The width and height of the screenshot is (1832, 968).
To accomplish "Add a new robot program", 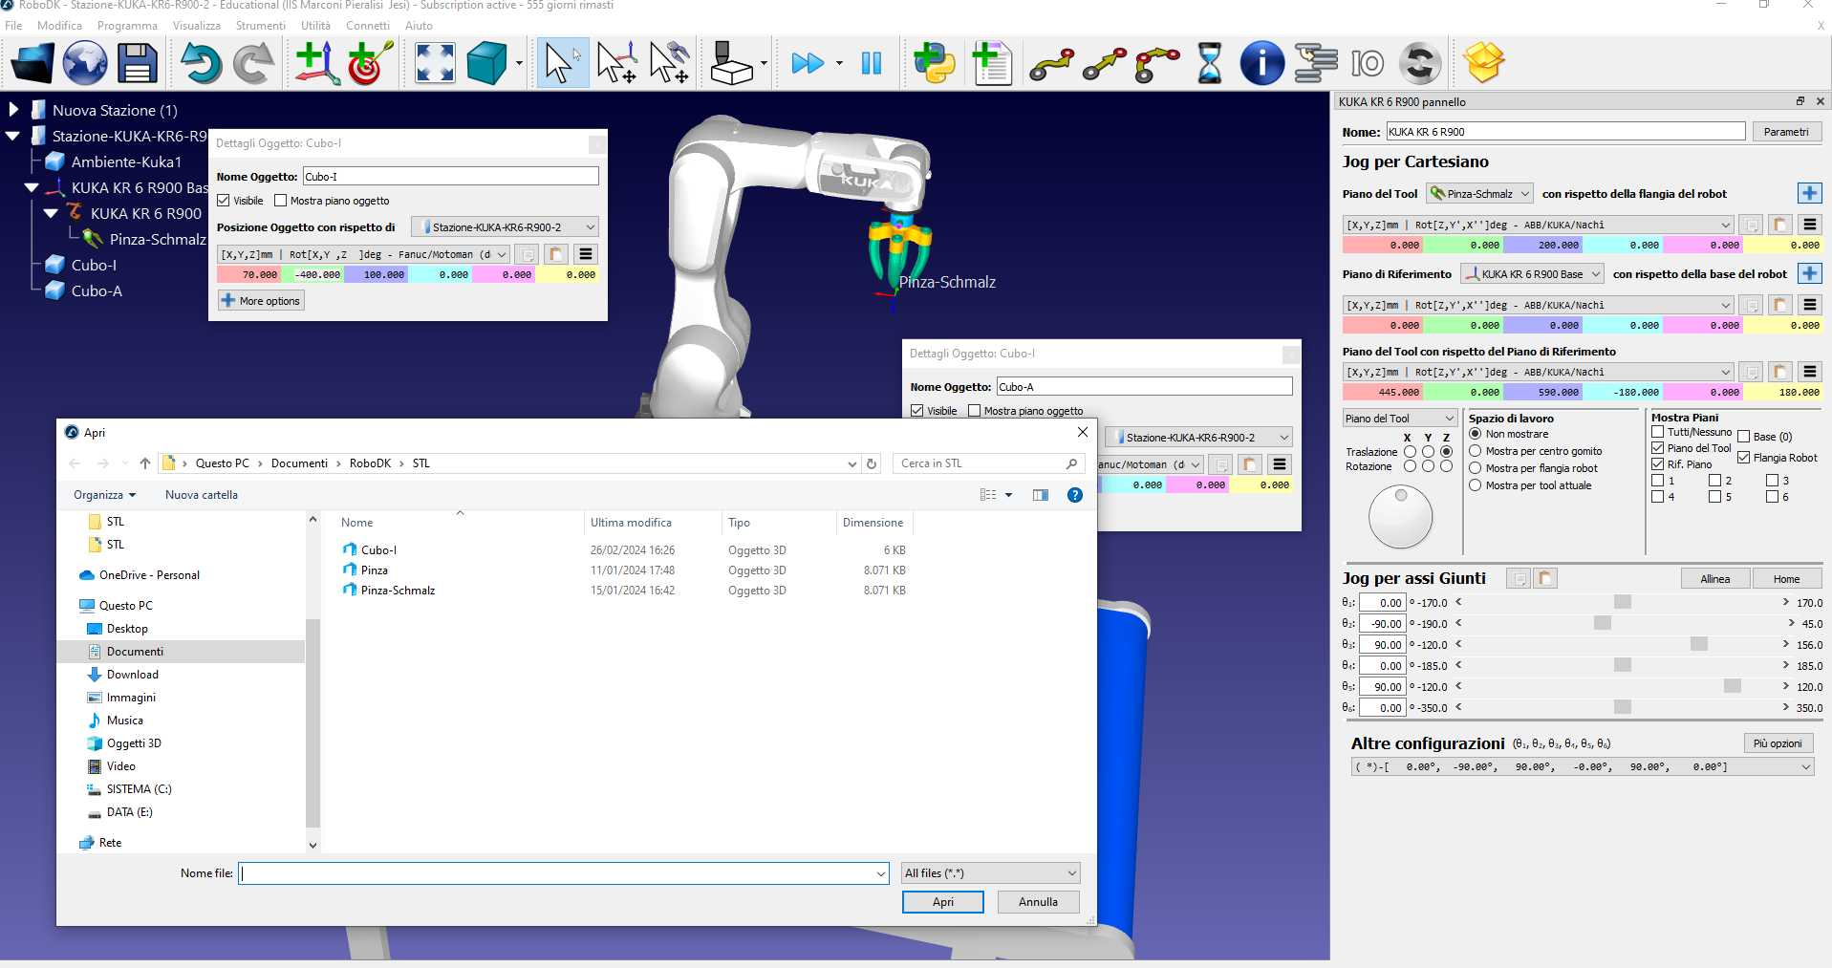I will [992, 63].
